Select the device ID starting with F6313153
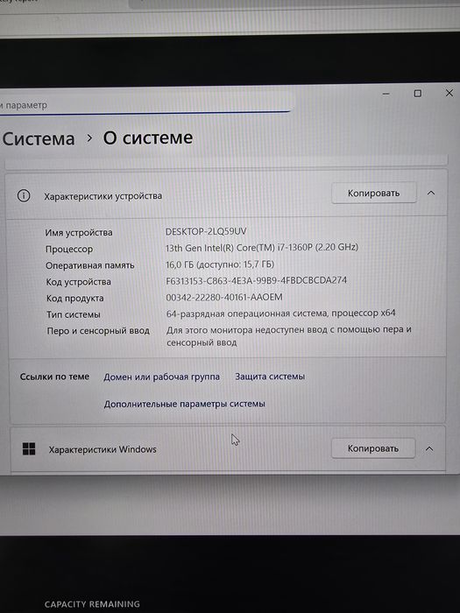The height and width of the screenshot is (613, 460). click(x=256, y=280)
